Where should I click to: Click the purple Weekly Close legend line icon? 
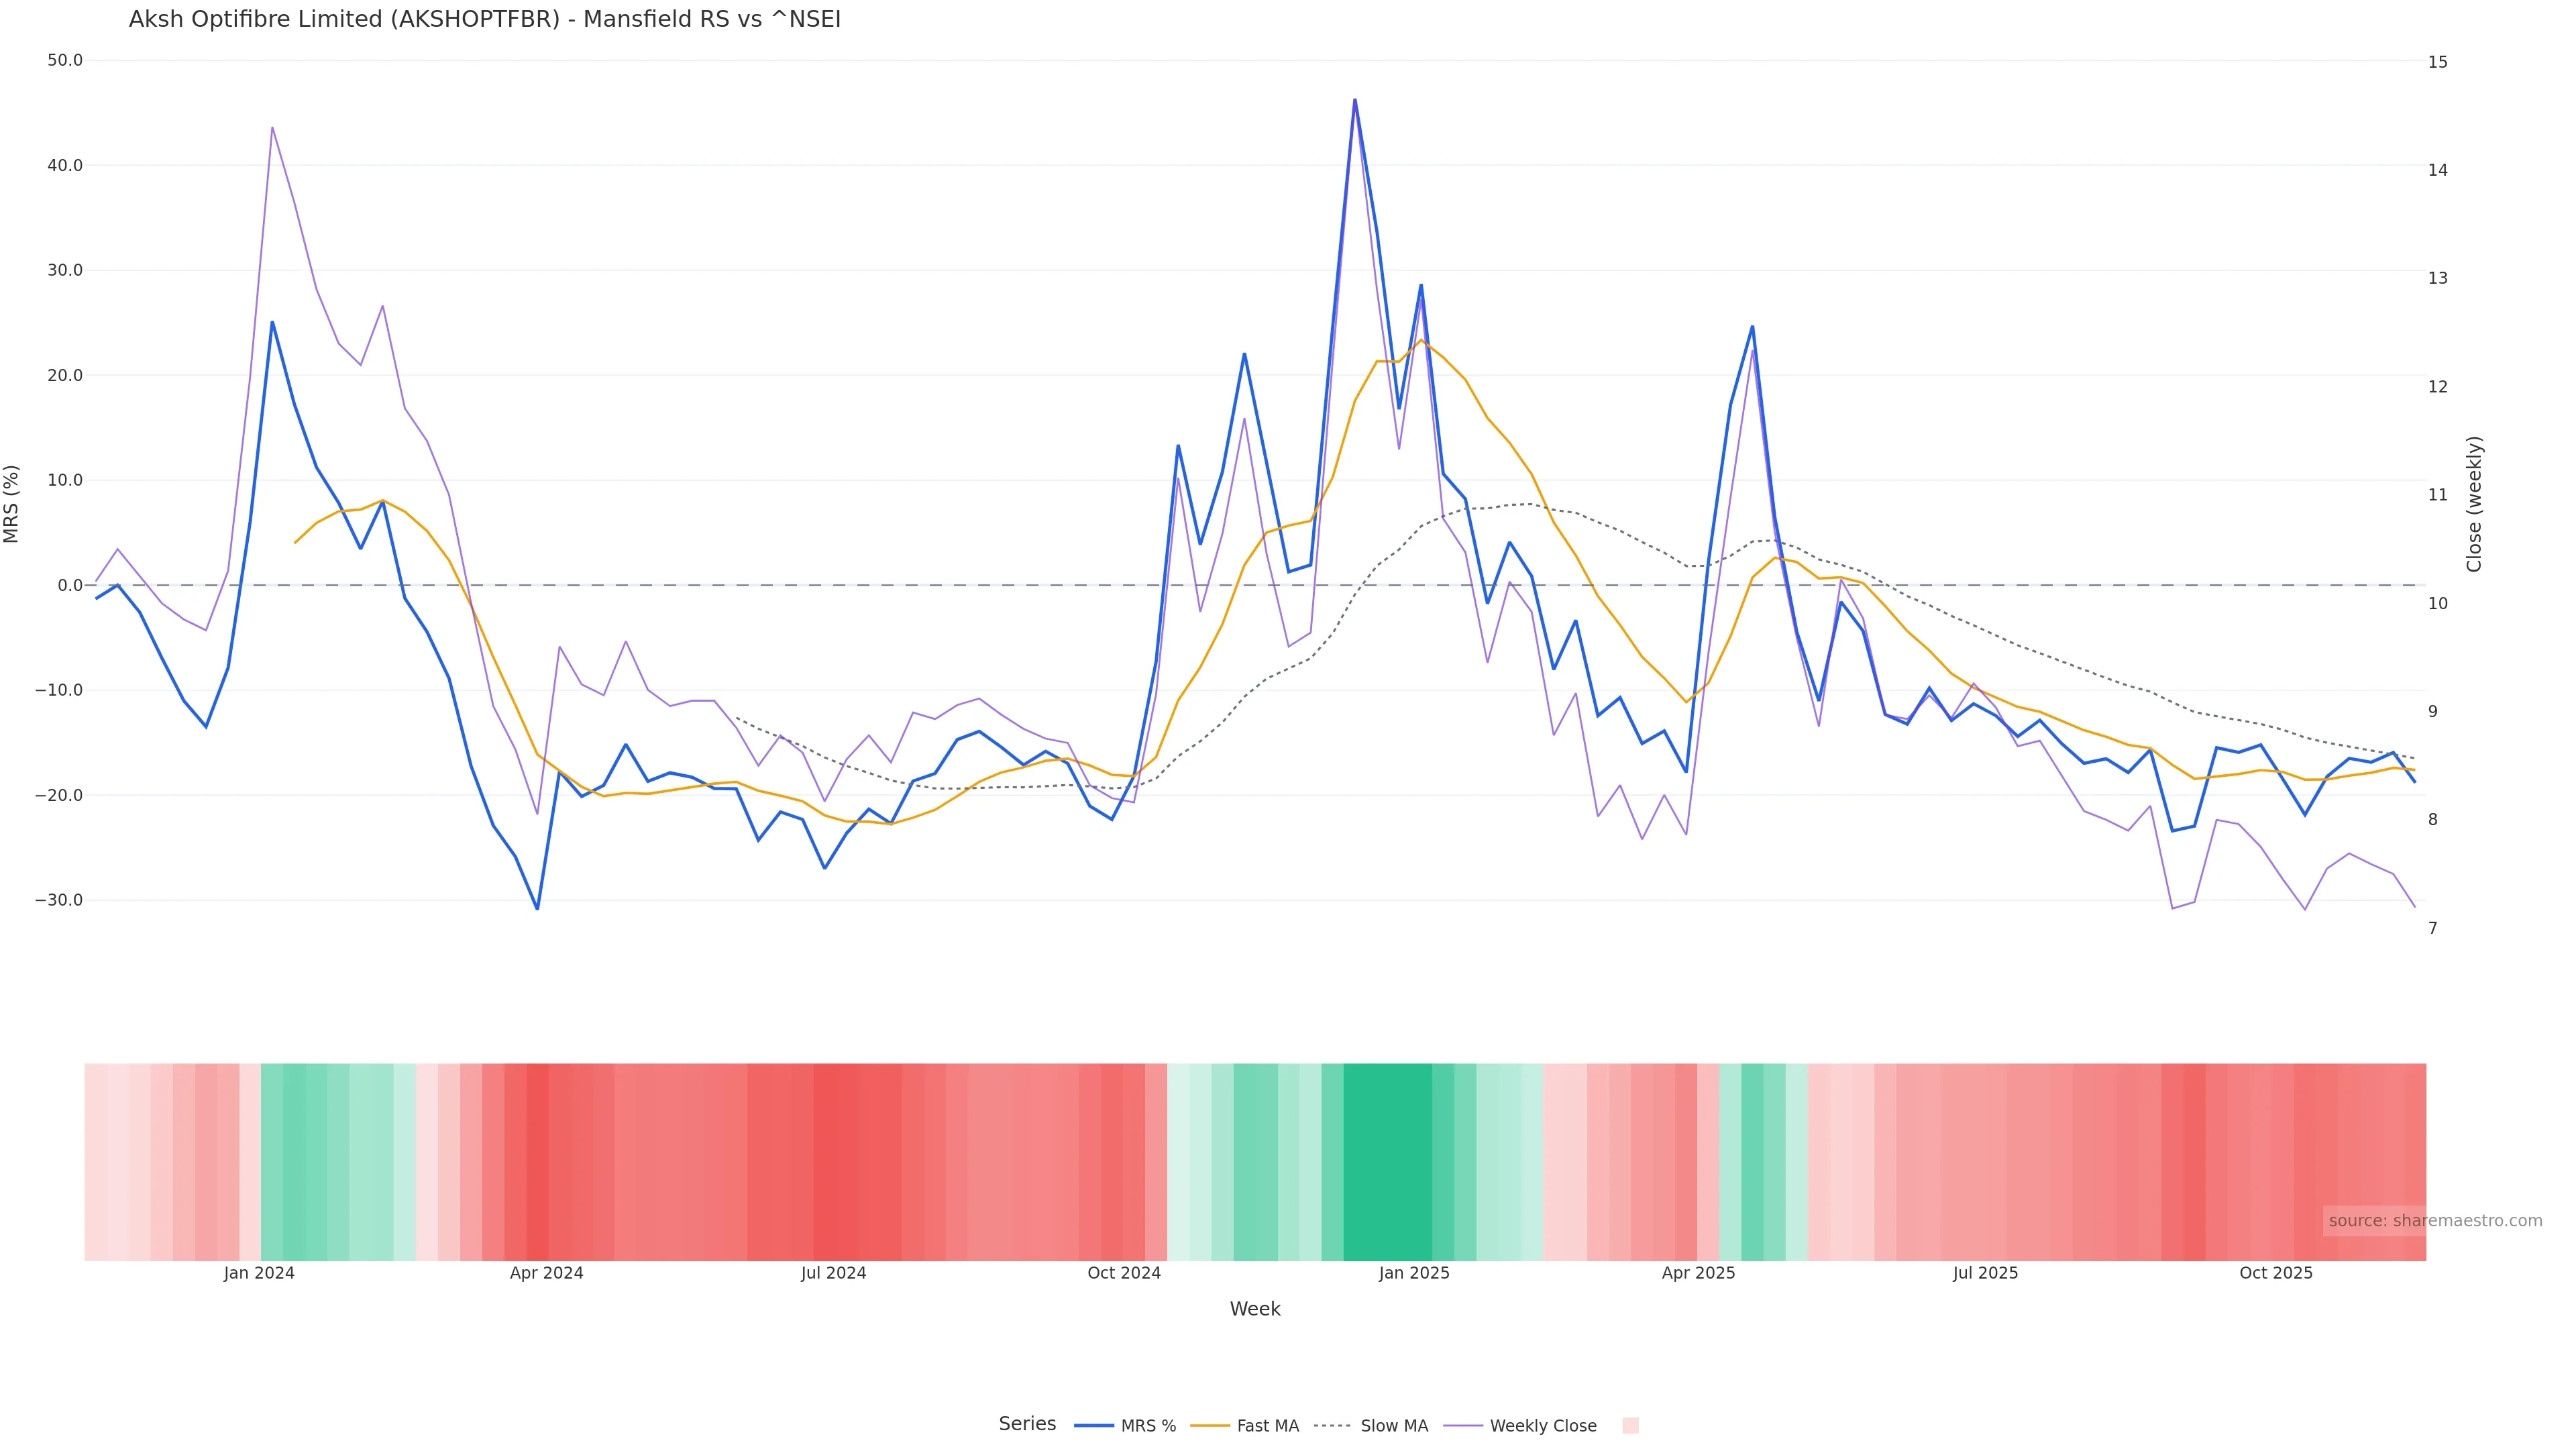1463,1426
